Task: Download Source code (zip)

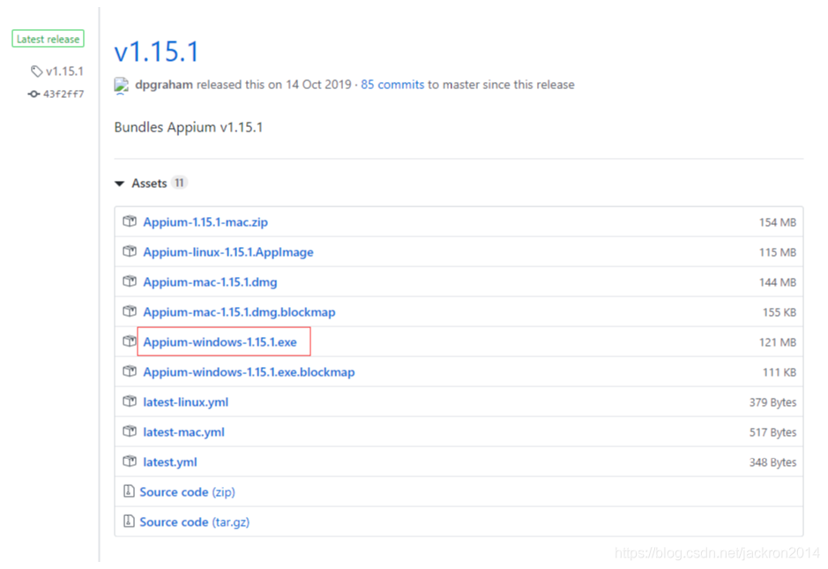Action: click(188, 492)
